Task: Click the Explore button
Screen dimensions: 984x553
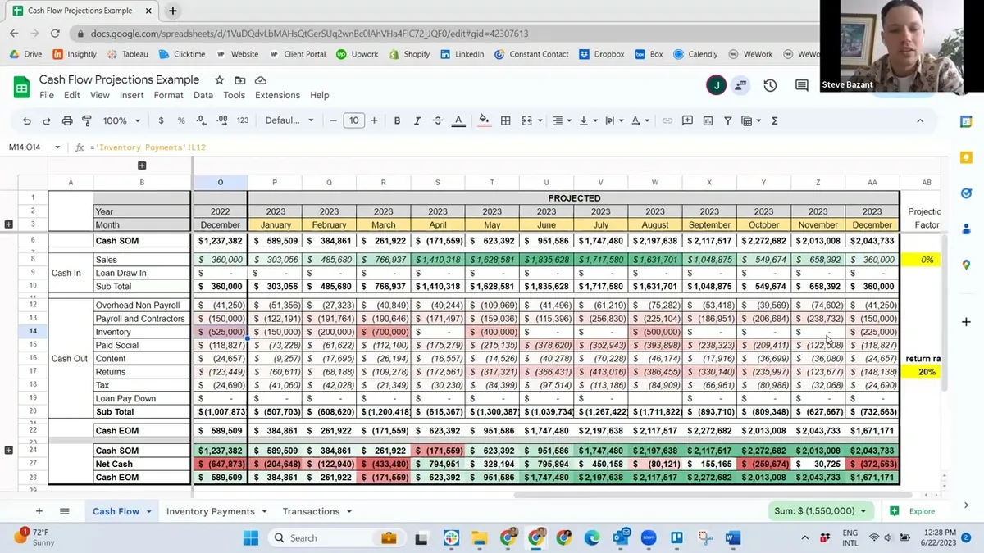Action: coord(914,511)
